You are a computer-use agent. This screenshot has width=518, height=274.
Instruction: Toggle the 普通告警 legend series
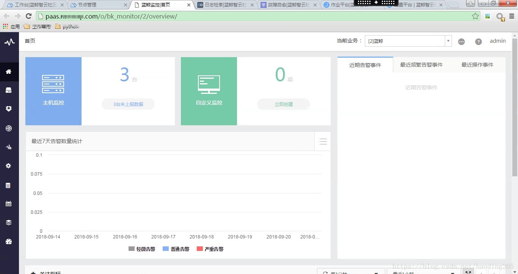point(176,249)
